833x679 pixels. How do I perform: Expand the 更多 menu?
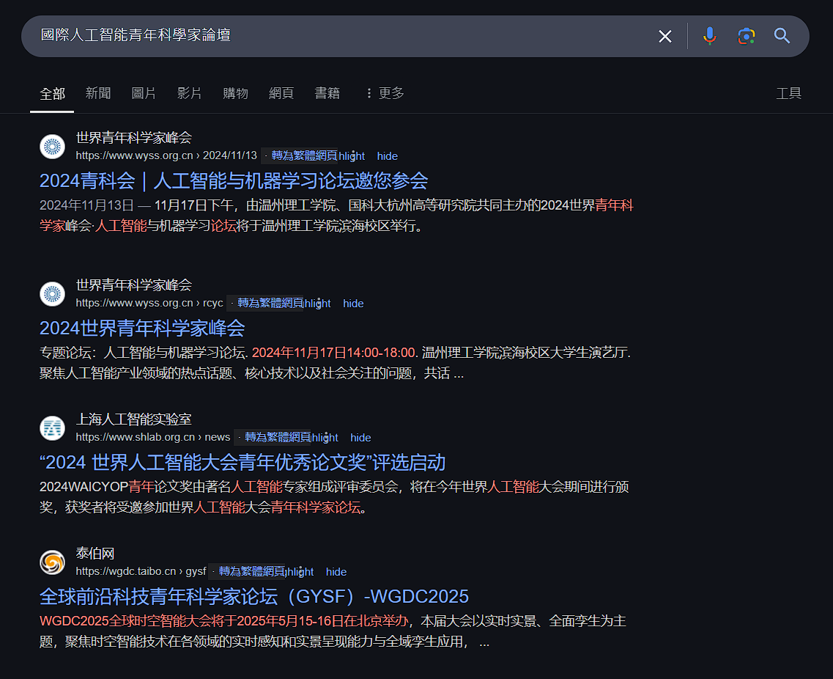click(385, 94)
